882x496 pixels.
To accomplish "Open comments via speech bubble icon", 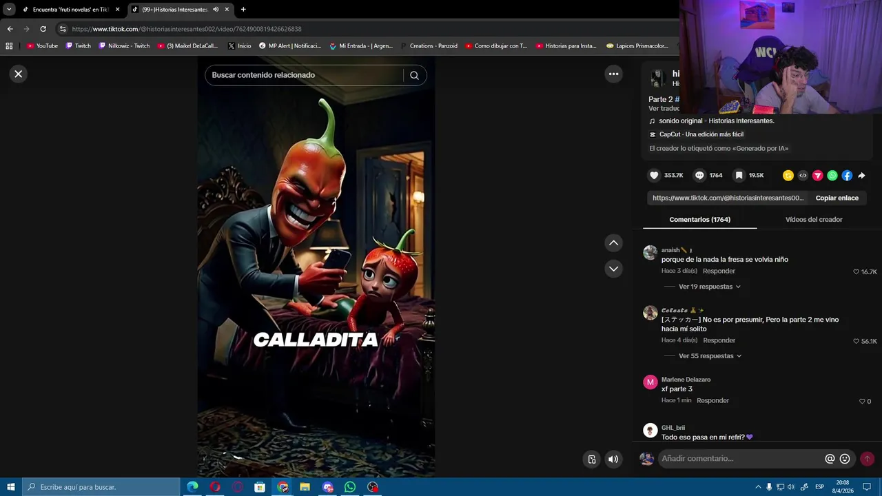I will pos(699,176).
